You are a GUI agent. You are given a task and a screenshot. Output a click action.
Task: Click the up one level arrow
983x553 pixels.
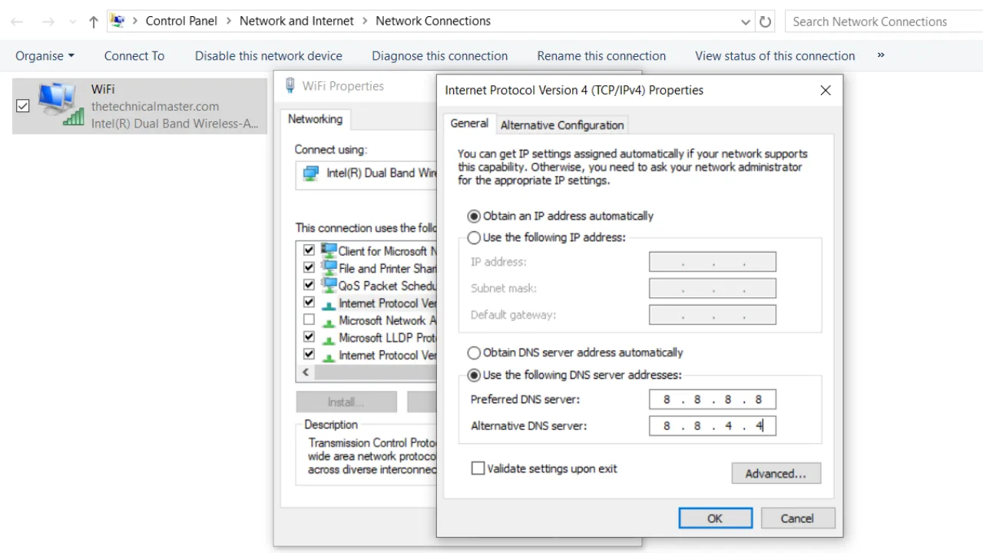tap(93, 21)
